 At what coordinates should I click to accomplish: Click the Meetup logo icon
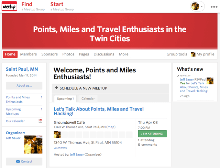[9, 6]
